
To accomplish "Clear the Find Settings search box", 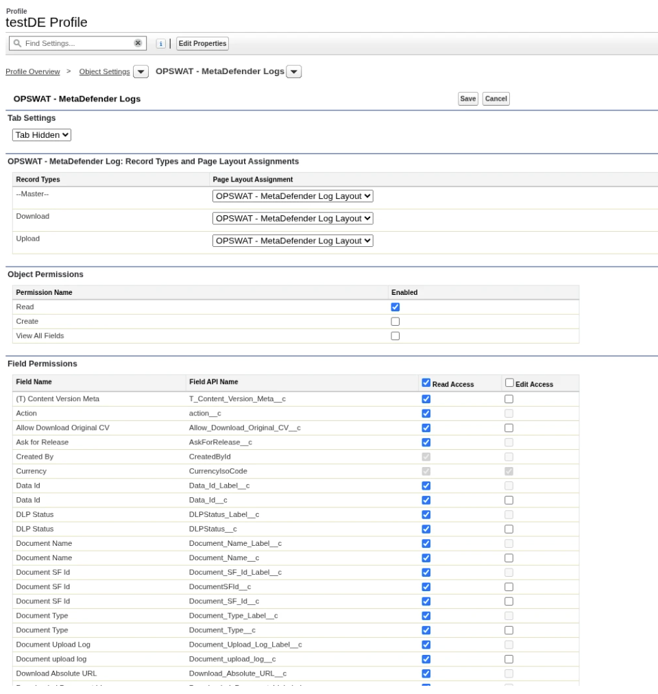I will pyautogui.click(x=138, y=43).
